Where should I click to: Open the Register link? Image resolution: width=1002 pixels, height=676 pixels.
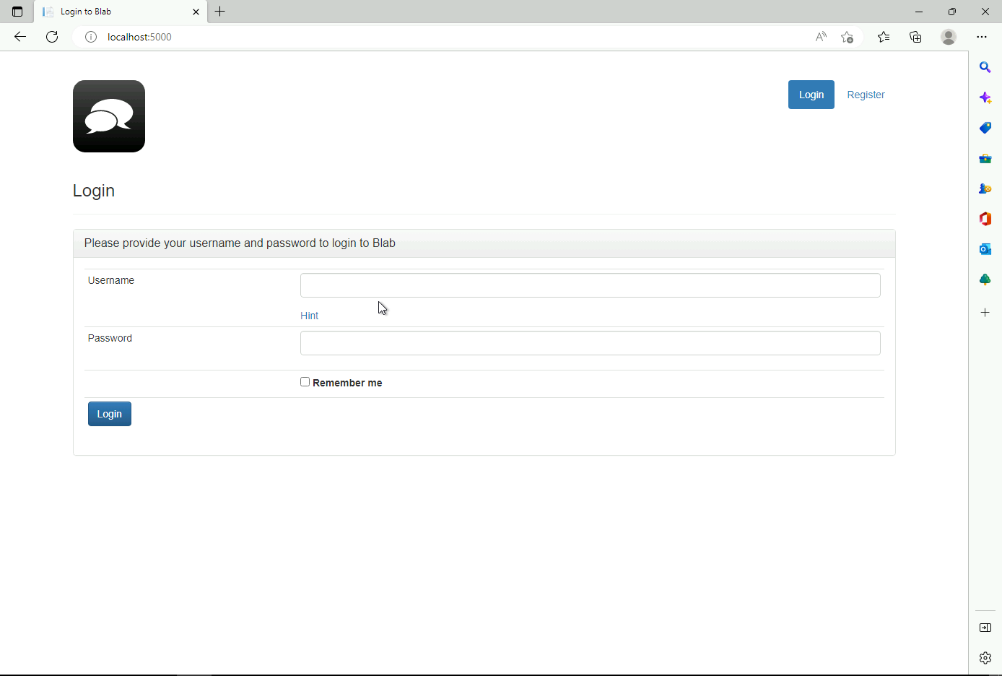866,95
